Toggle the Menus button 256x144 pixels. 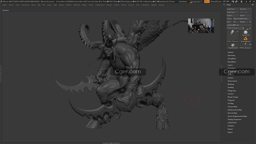(x=207, y=1)
